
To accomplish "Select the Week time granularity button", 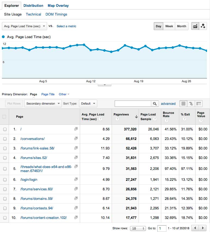I will (169, 26).
